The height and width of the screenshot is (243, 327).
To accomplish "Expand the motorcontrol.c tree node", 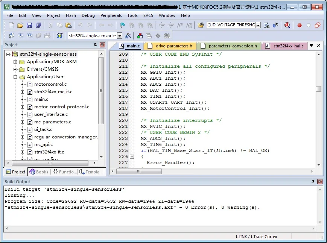I will click(22, 84).
